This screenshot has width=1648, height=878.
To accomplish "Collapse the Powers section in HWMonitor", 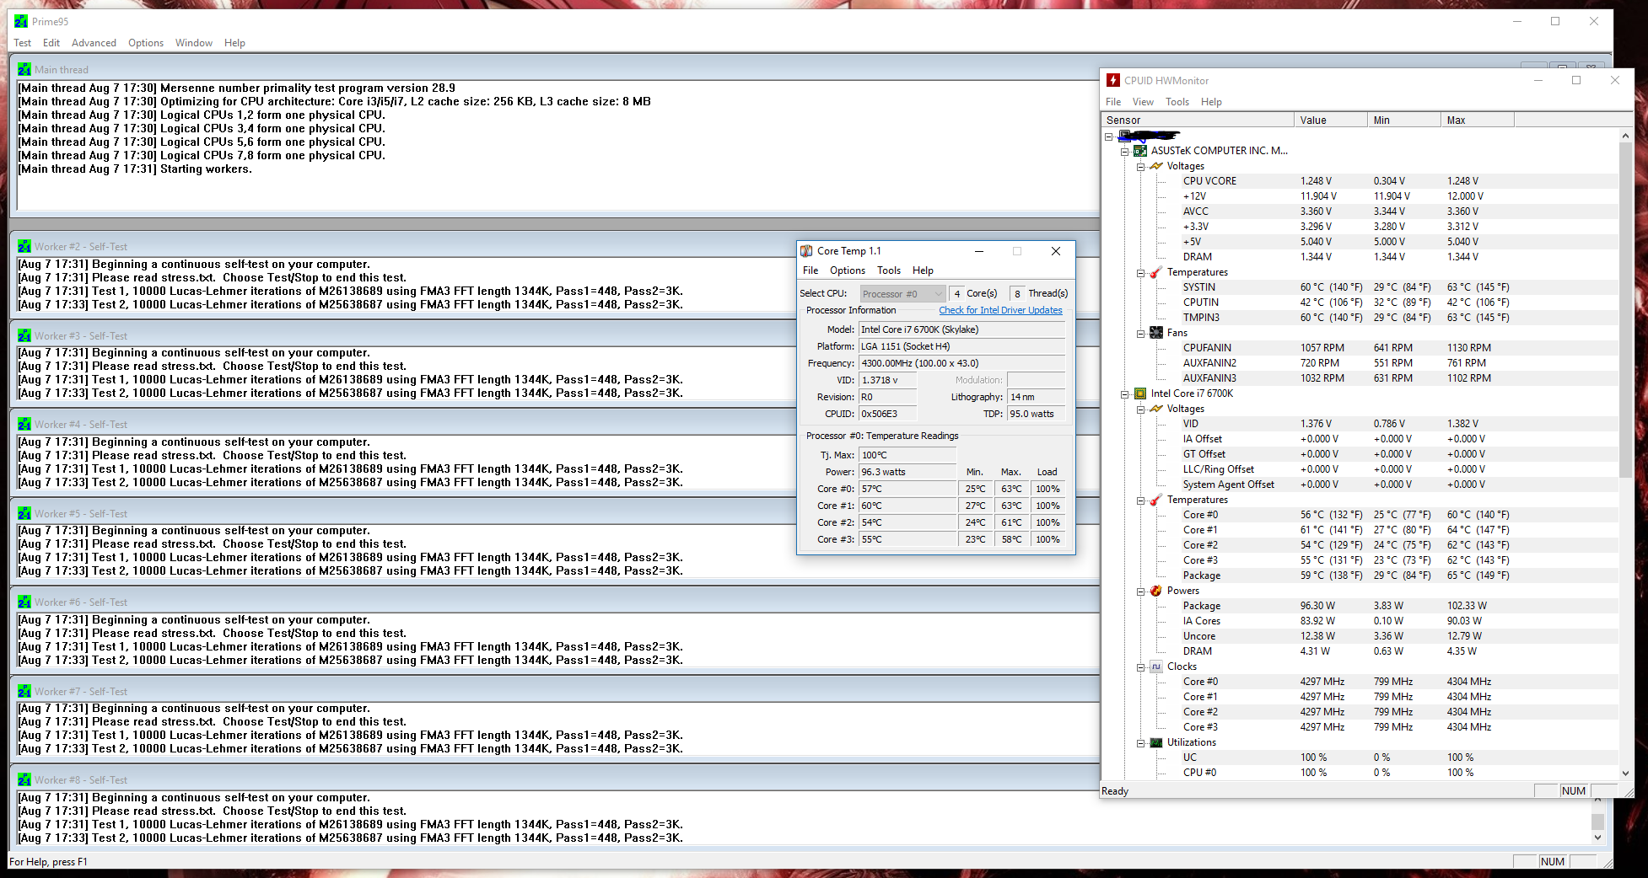I will click(1140, 592).
